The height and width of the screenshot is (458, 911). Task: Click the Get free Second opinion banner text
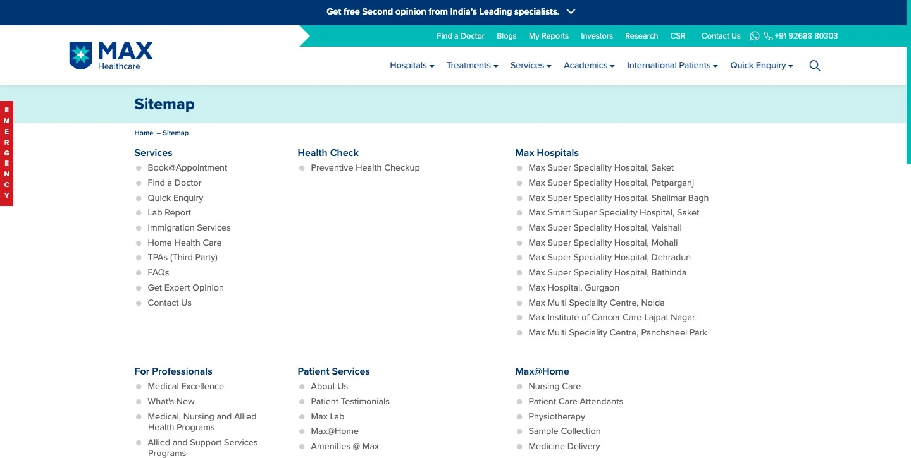[x=443, y=11]
